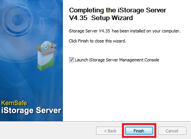Uncheck Launch iStorage Server Management Console checkbox
The width and height of the screenshot is (191, 139).
71,60
